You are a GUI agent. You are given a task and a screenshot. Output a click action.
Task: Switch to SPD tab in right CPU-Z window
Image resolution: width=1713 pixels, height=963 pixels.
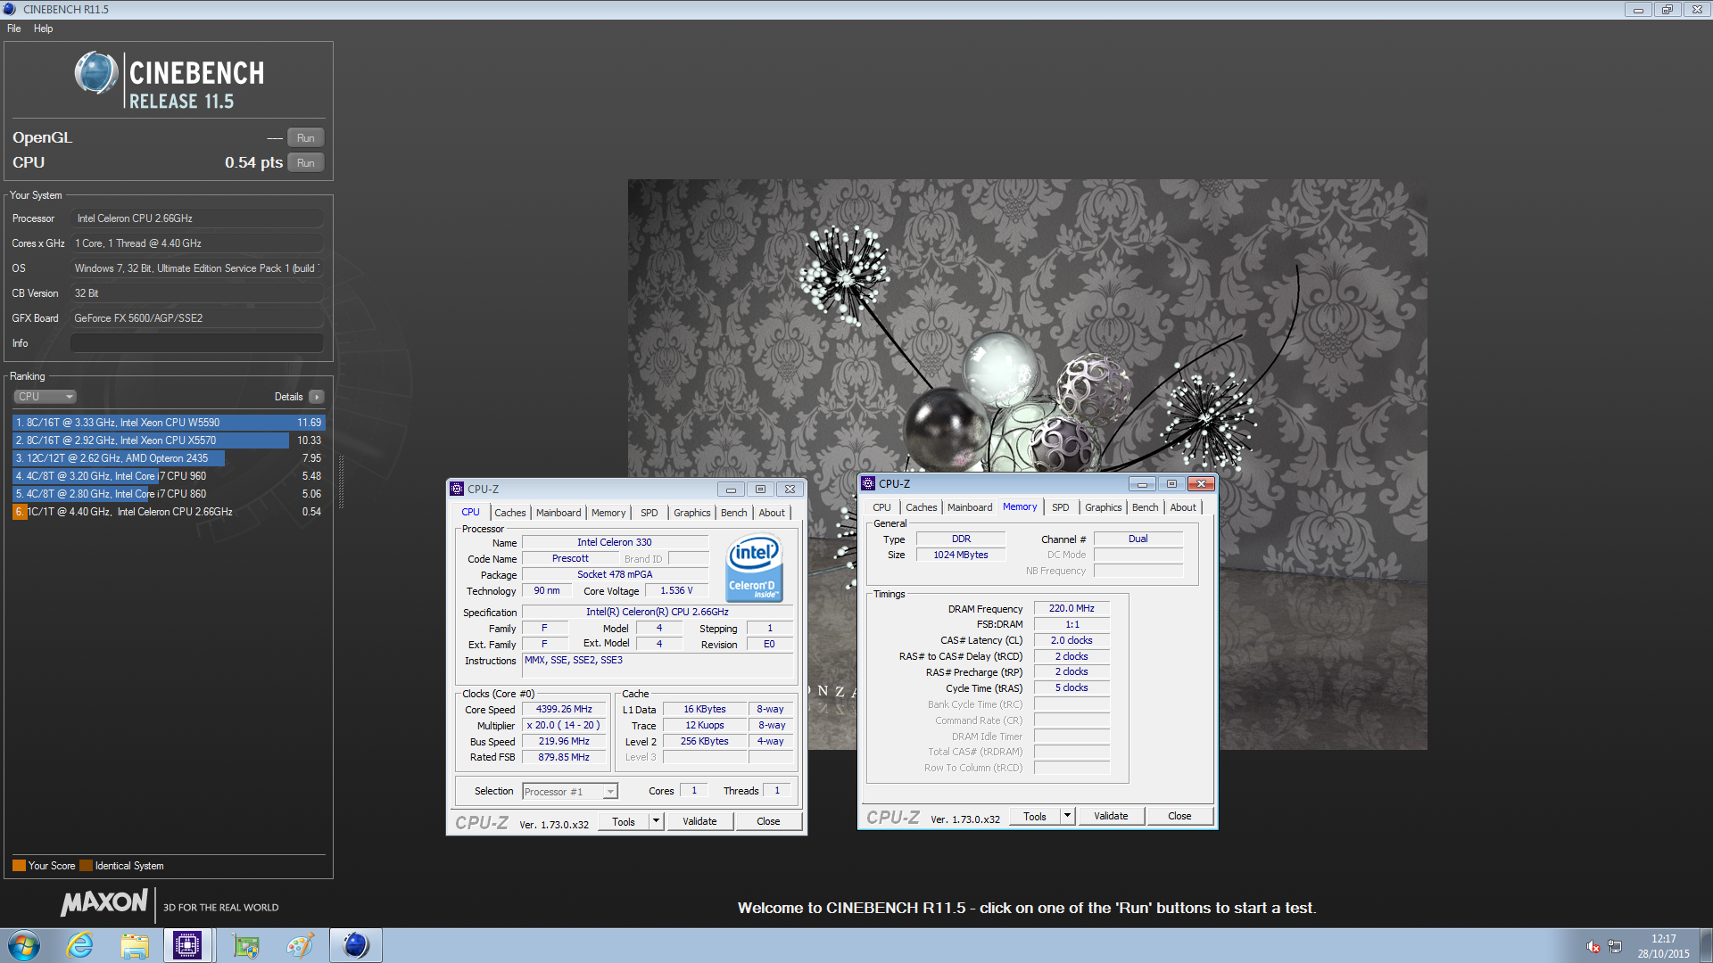coord(1060,507)
